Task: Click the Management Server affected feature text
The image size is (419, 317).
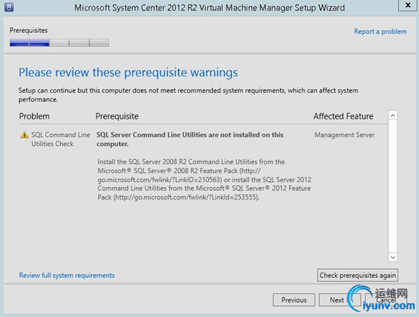Action: click(x=344, y=135)
